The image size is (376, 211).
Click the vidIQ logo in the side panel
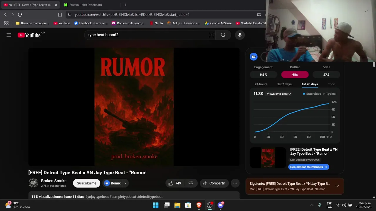254,57
